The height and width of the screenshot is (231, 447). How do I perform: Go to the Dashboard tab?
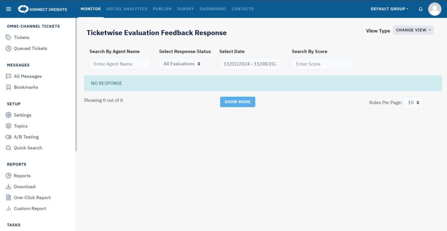pyautogui.click(x=213, y=9)
